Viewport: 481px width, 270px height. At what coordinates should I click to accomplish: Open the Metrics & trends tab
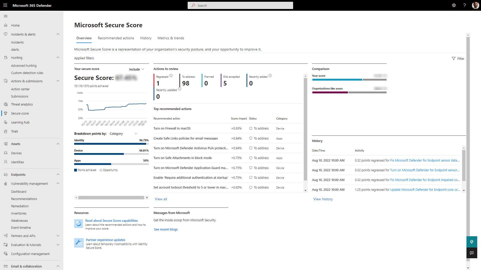click(x=171, y=38)
